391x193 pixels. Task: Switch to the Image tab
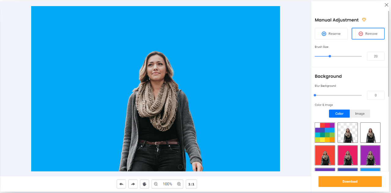[x=360, y=113]
